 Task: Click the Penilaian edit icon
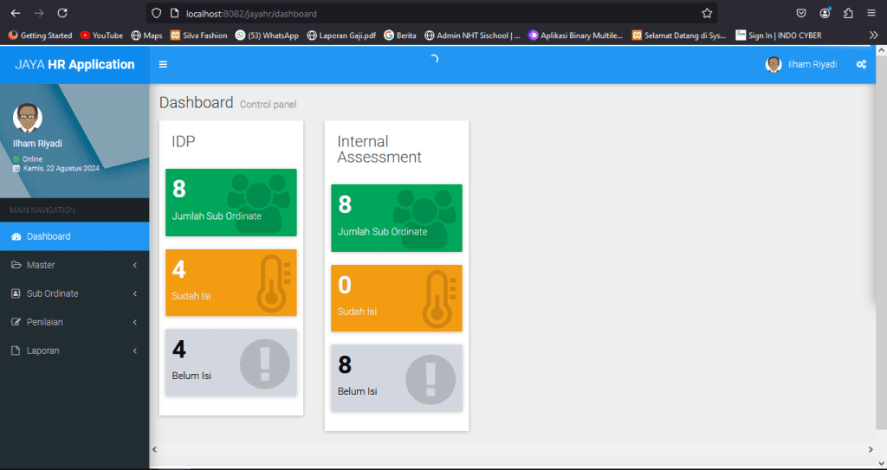tap(16, 322)
